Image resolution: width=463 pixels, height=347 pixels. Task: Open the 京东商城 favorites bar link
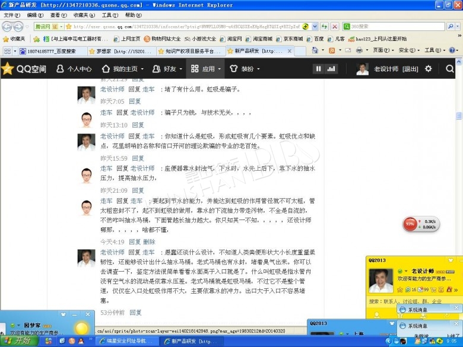point(290,39)
